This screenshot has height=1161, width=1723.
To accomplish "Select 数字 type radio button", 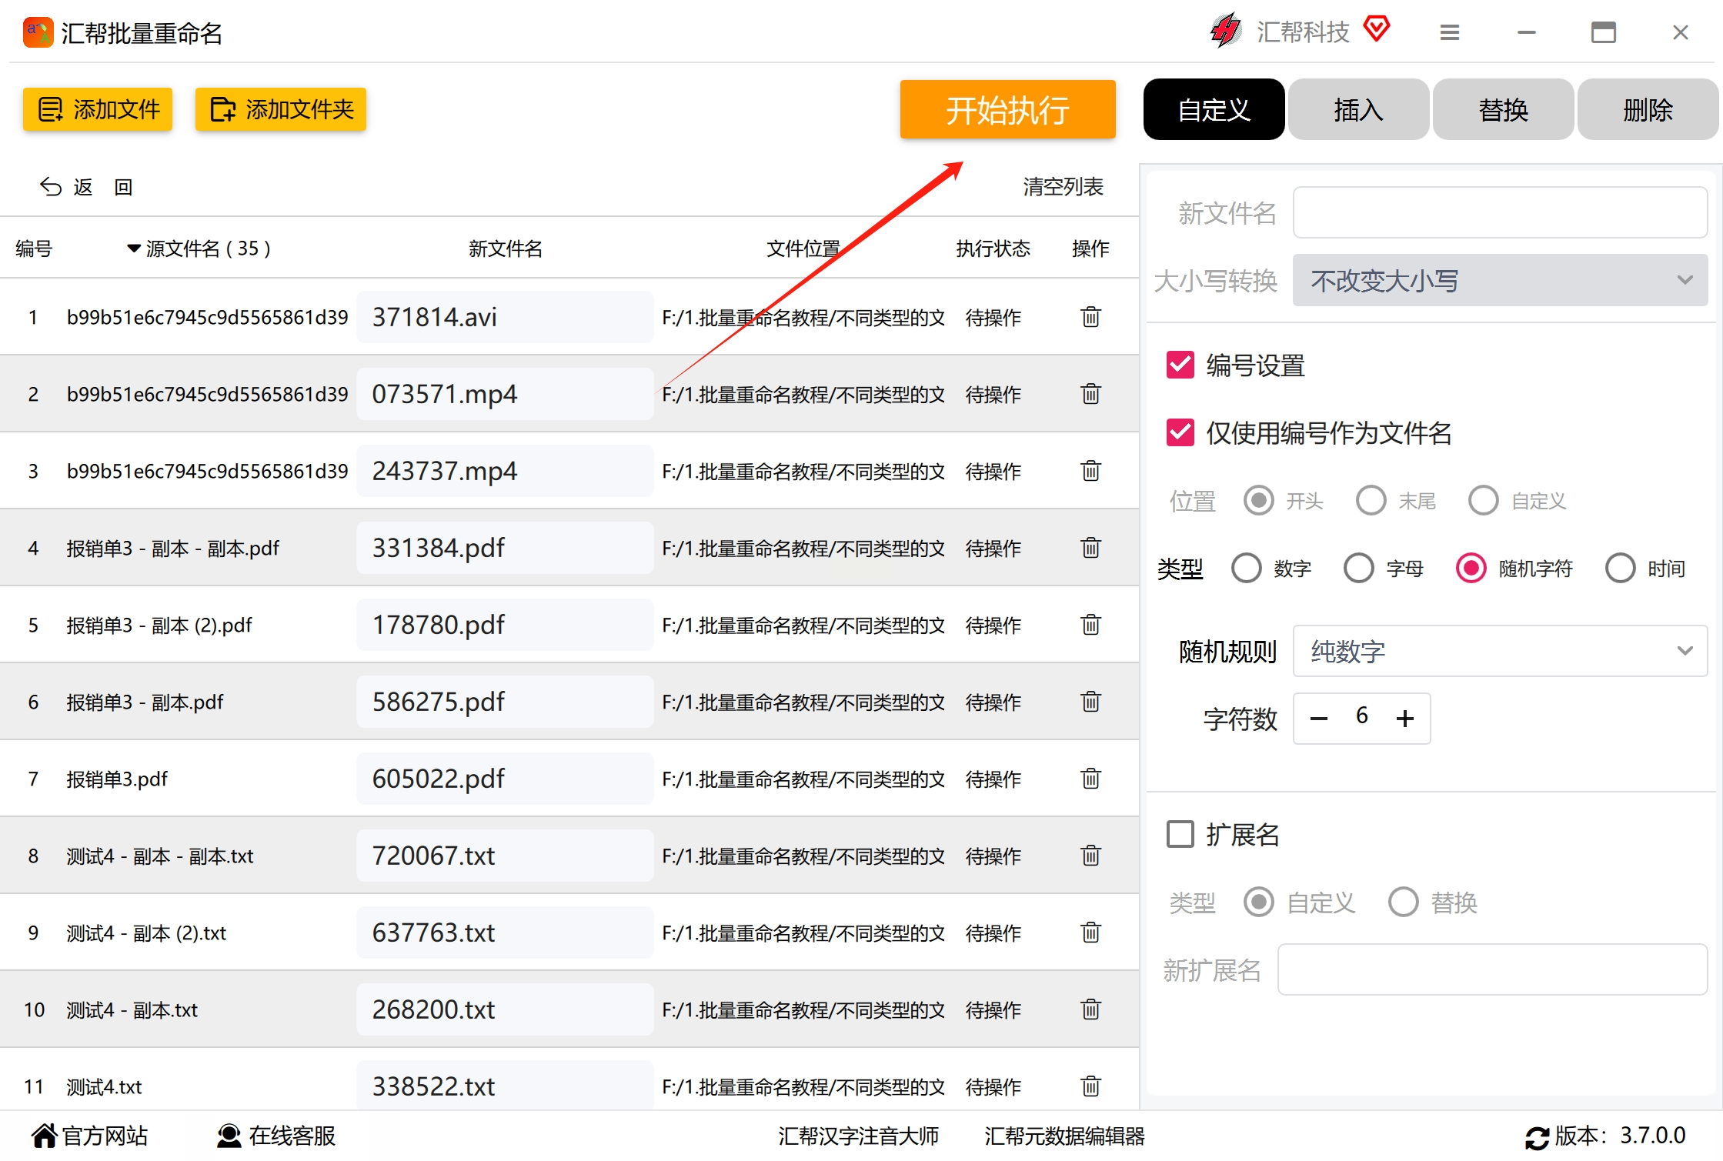I will coord(1247,569).
